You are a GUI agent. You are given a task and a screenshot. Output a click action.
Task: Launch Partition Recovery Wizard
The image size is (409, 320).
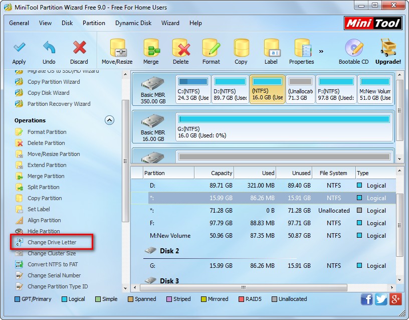pos(59,104)
